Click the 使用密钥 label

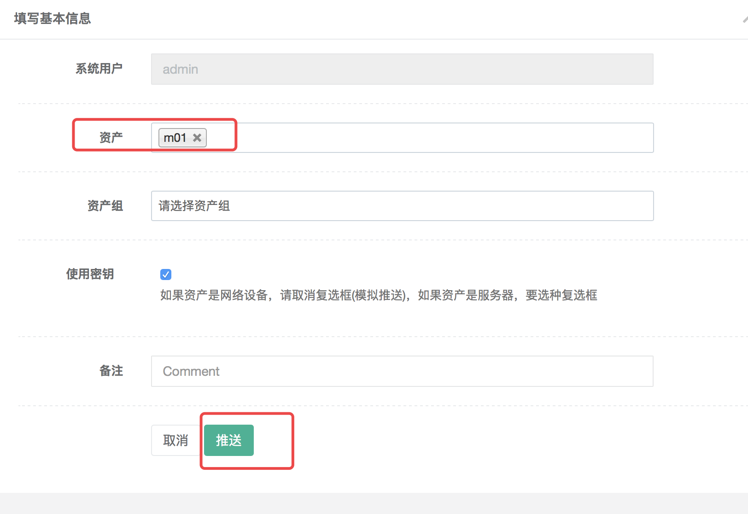(x=90, y=274)
